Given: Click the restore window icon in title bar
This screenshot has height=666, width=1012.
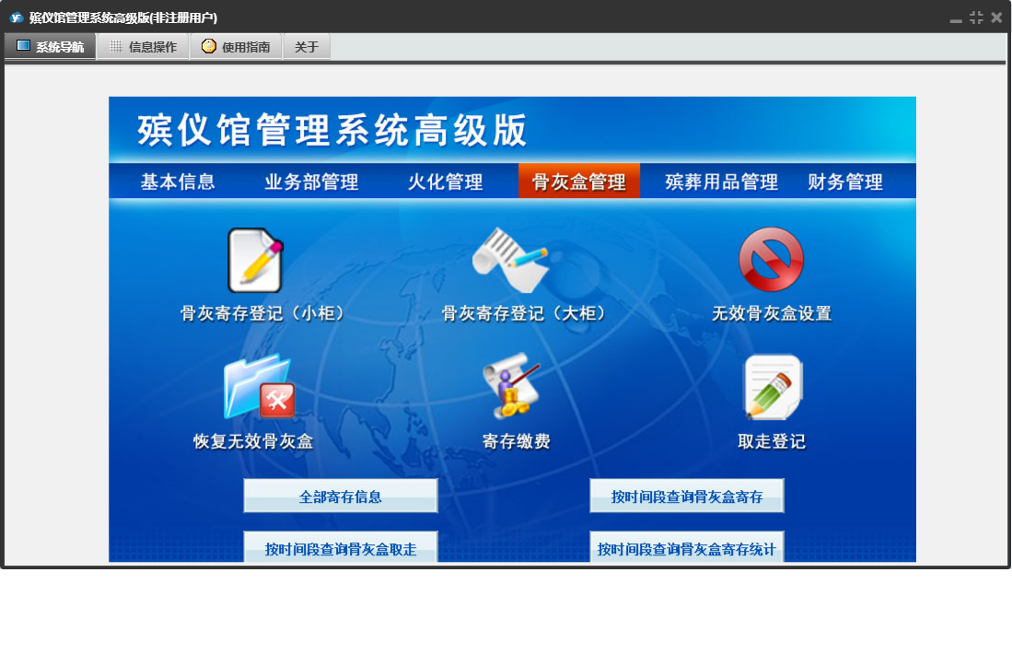Looking at the screenshot, I should [x=976, y=18].
